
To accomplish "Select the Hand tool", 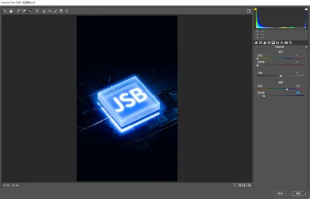I will (x=11, y=11).
